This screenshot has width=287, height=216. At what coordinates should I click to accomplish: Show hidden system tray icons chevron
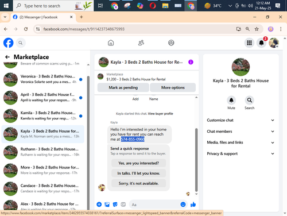click(230, 6)
